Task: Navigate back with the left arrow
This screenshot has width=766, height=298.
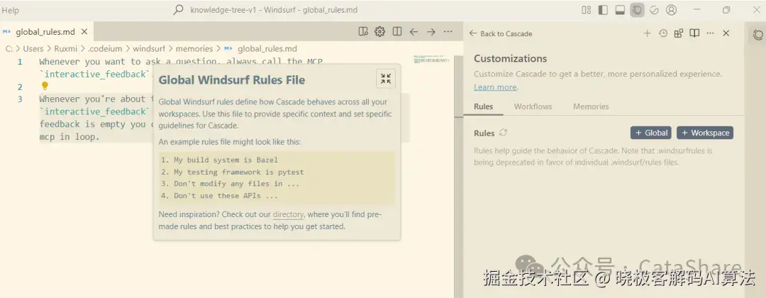Action: [x=413, y=32]
